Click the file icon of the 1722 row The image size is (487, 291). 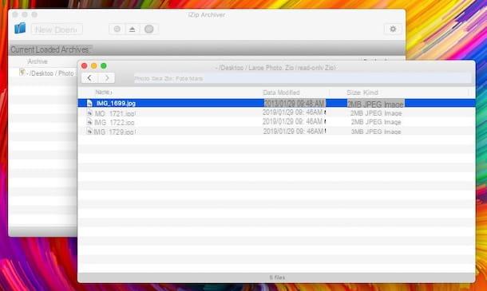click(89, 122)
